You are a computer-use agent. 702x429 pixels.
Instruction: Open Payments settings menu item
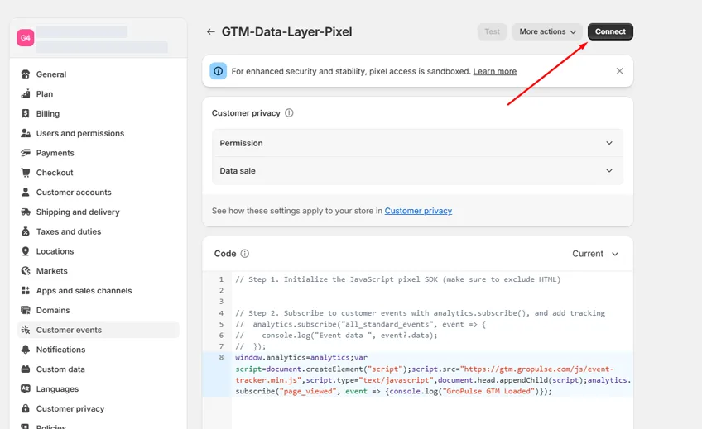(98, 153)
